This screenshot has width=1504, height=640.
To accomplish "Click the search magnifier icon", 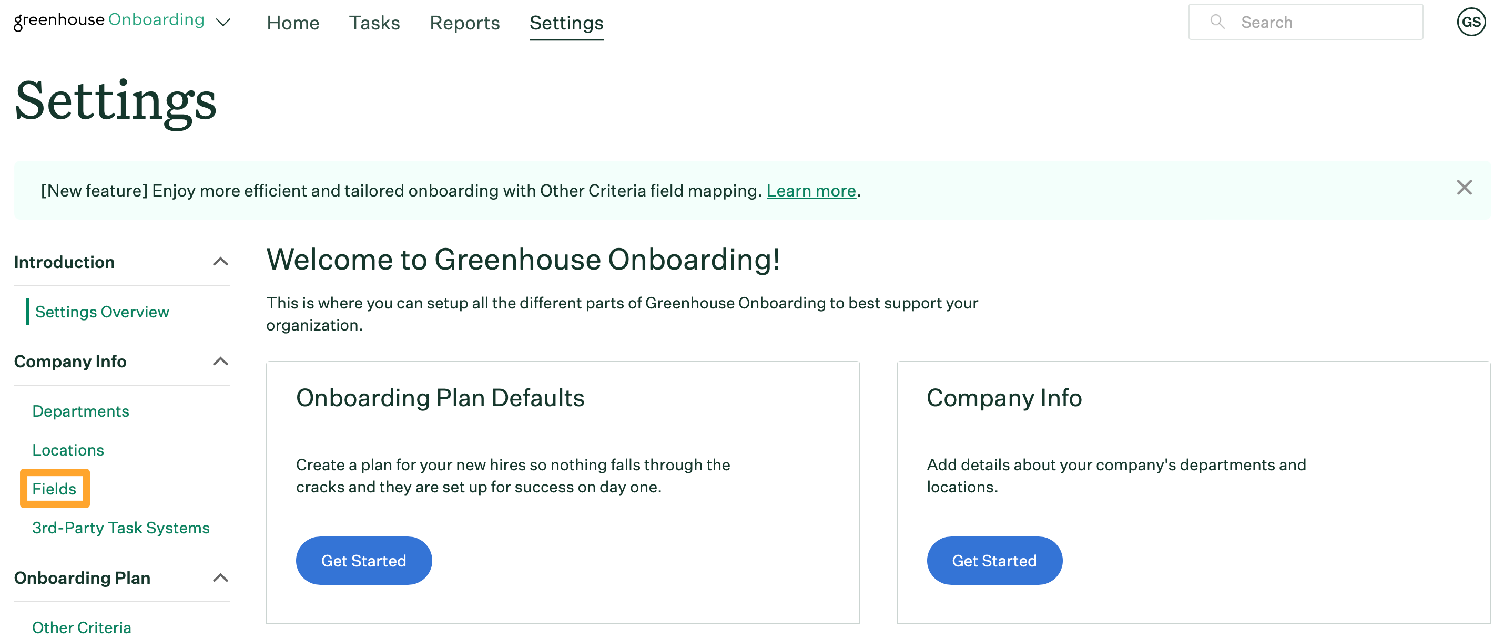I will pos(1217,22).
